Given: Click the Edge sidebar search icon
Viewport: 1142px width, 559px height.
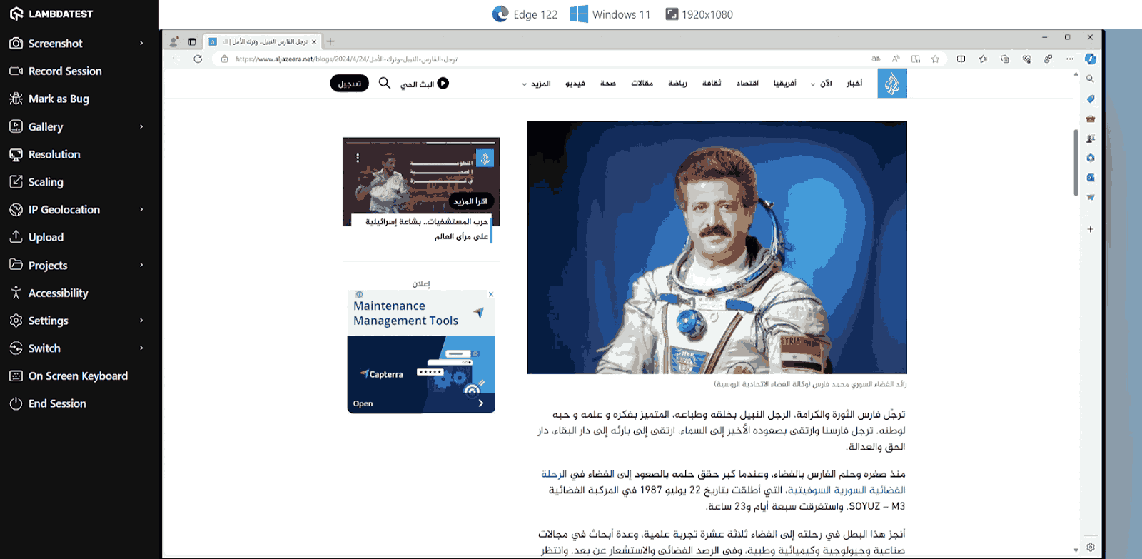Looking at the screenshot, I should [1090, 79].
